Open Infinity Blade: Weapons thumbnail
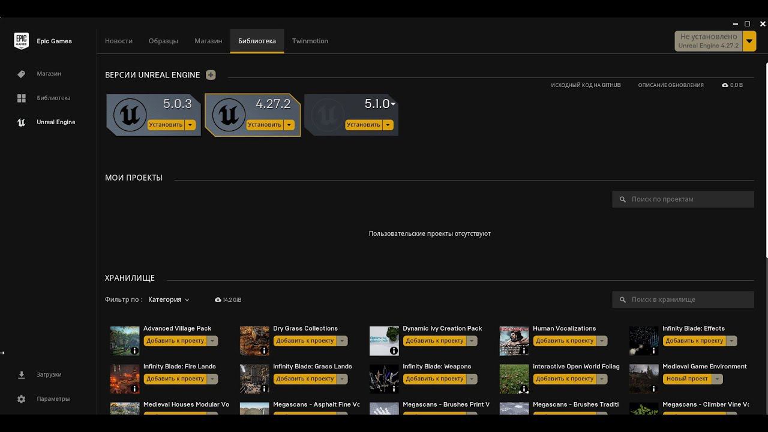This screenshot has width=768, height=432. tap(384, 379)
